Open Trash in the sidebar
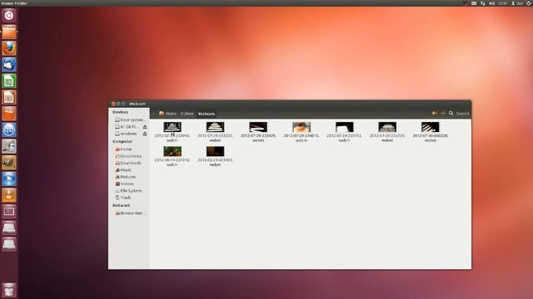 (x=123, y=198)
